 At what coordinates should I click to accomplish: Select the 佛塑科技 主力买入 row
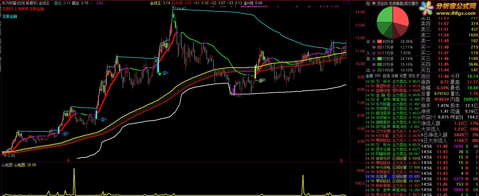tap(392, 86)
